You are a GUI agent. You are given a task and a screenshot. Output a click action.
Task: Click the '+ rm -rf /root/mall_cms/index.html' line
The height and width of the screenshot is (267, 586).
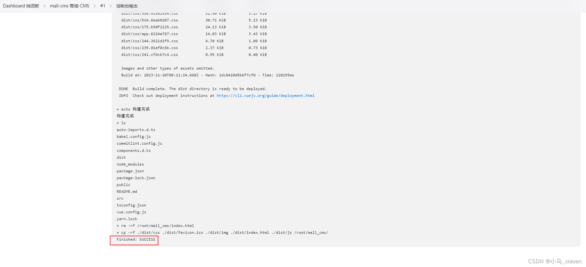(155, 226)
